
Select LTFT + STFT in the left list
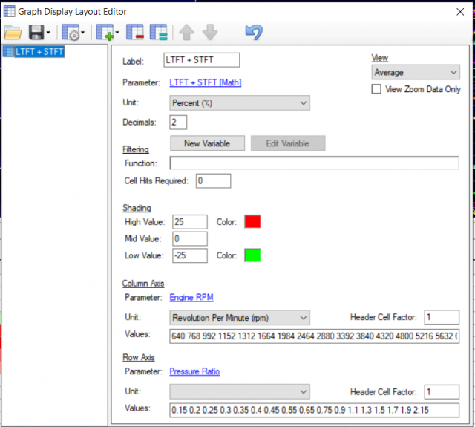point(36,51)
